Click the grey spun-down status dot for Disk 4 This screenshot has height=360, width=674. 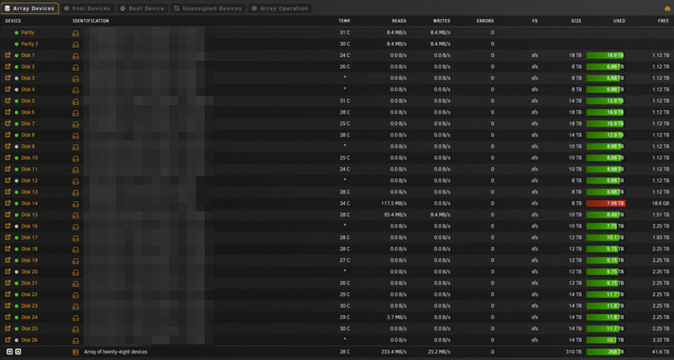tap(16, 89)
